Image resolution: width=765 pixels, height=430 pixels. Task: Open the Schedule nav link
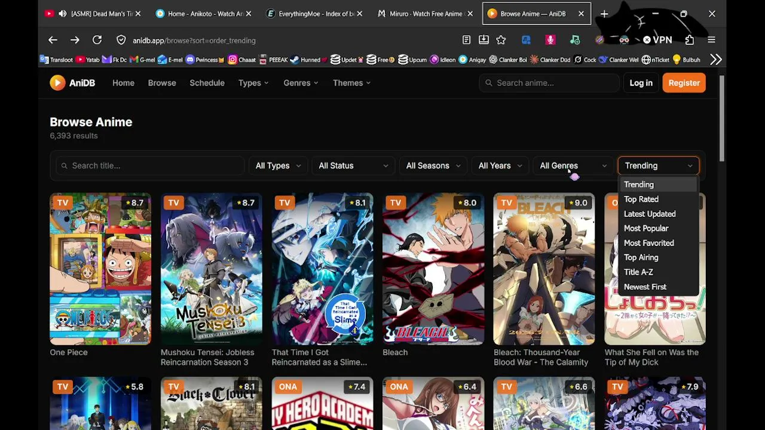207,83
